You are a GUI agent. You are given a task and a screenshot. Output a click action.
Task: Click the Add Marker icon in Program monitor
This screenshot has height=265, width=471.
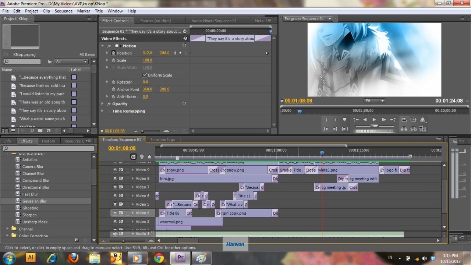pos(345,120)
